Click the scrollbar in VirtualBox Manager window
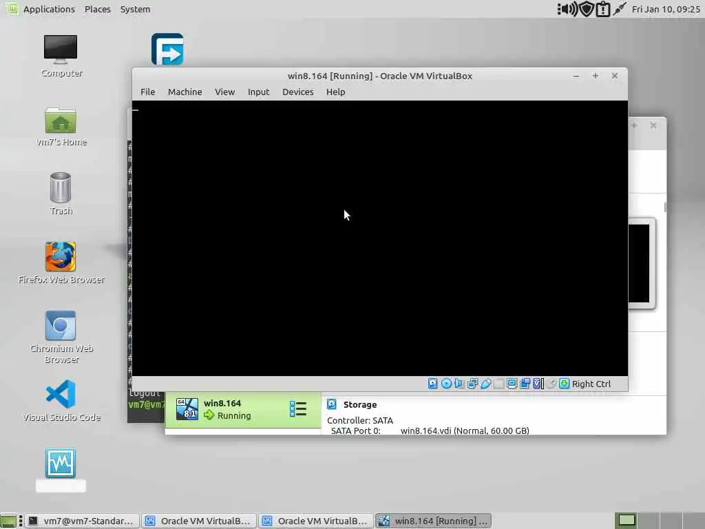Image resolution: width=705 pixels, height=529 pixels. click(x=664, y=207)
